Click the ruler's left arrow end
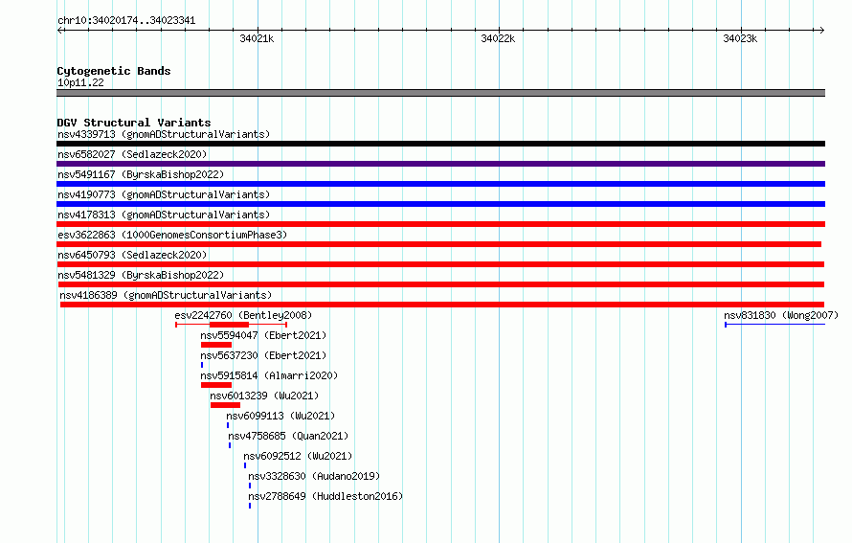The height and width of the screenshot is (543, 852). (x=59, y=30)
